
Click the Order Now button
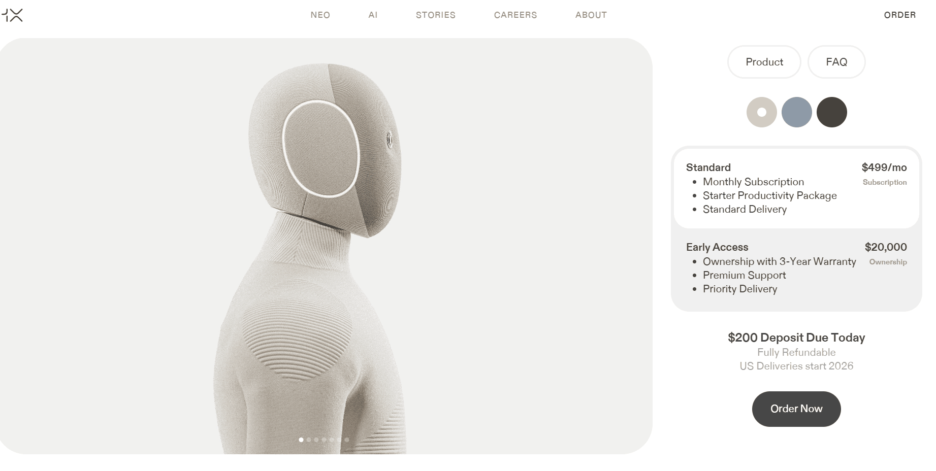(x=796, y=409)
